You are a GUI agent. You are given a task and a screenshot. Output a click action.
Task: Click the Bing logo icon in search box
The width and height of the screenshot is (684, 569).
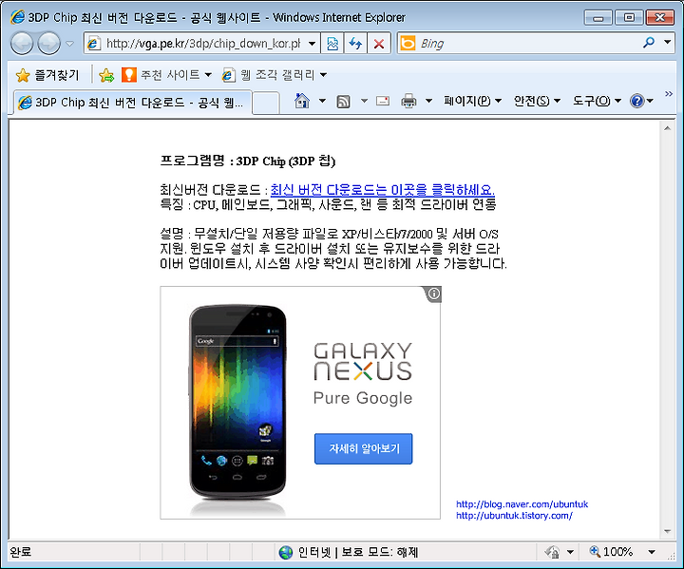pyautogui.click(x=408, y=43)
